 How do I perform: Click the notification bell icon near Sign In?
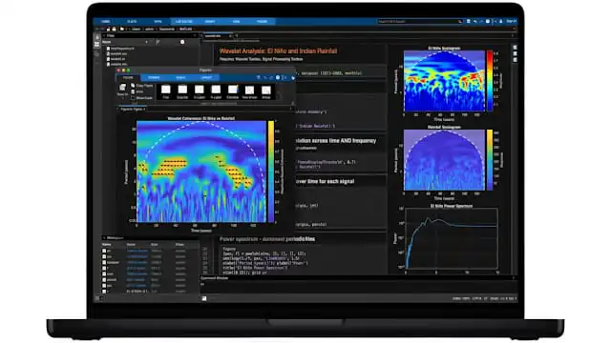(x=500, y=21)
